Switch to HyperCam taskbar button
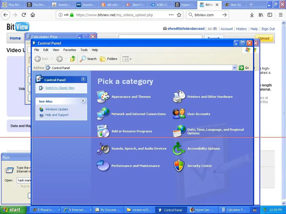The image size is (286, 214). [202, 210]
